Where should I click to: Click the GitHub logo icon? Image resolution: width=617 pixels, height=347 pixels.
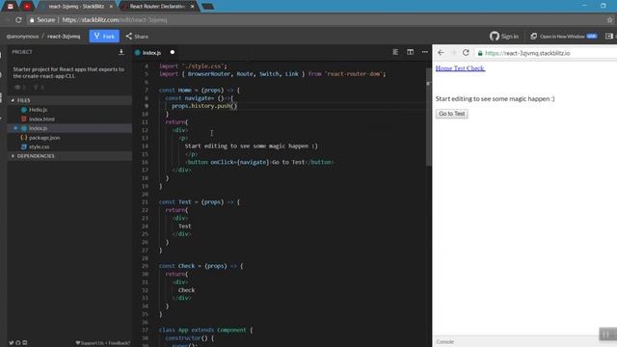click(x=495, y=37)
